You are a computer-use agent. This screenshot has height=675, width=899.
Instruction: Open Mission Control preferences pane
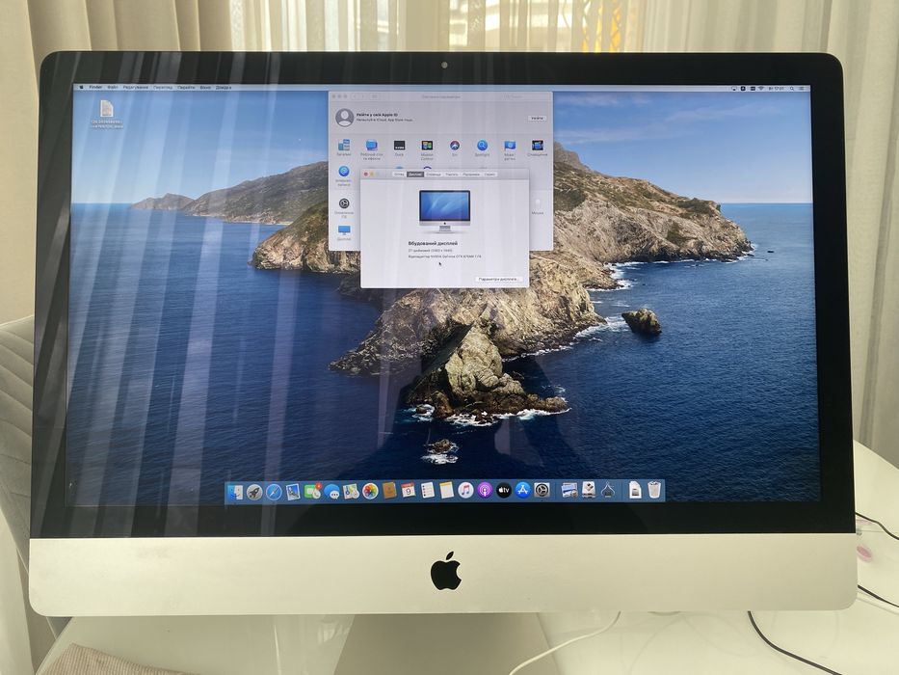point(427,149)
